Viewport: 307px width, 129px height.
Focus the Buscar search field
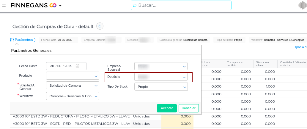pyautogui.click(x=181, y=5)
